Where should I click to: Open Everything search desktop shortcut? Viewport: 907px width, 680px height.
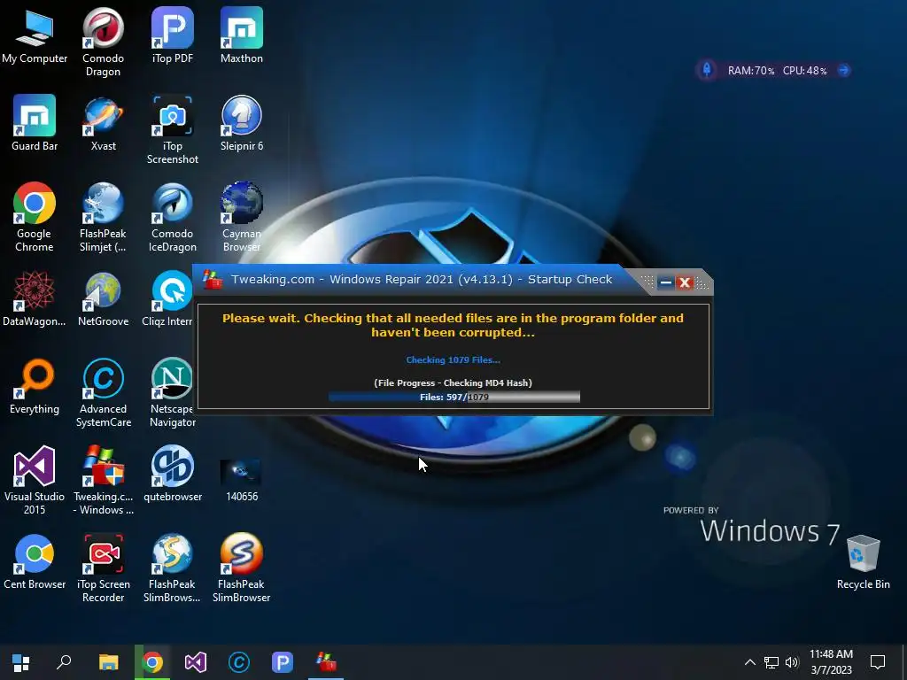pyautogui.click(x=35, y=387)
